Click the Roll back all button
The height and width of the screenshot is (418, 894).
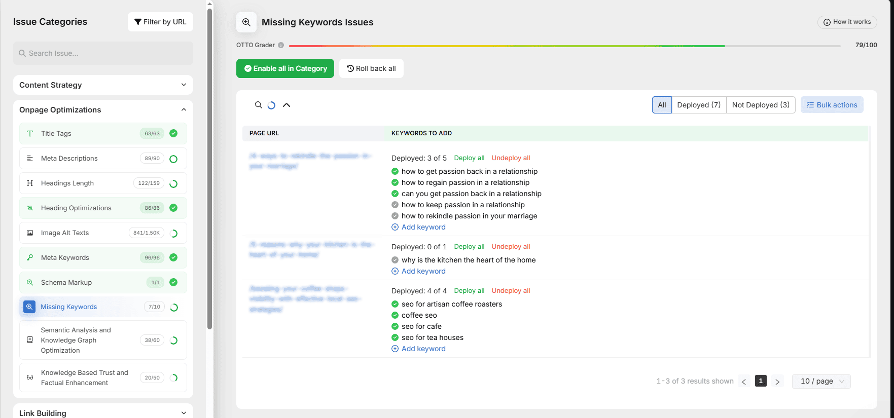click(371, 68)
